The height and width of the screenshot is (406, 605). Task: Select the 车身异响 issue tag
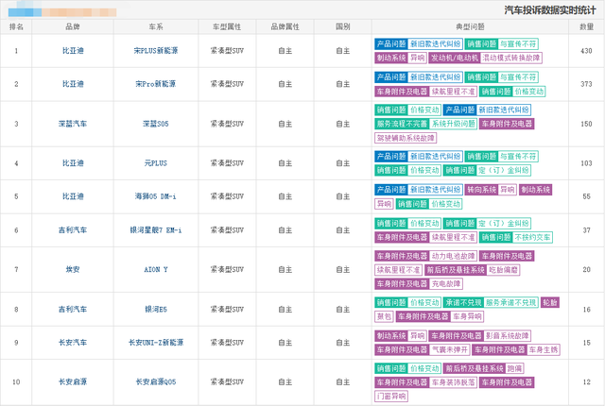[x=467, y=316]
